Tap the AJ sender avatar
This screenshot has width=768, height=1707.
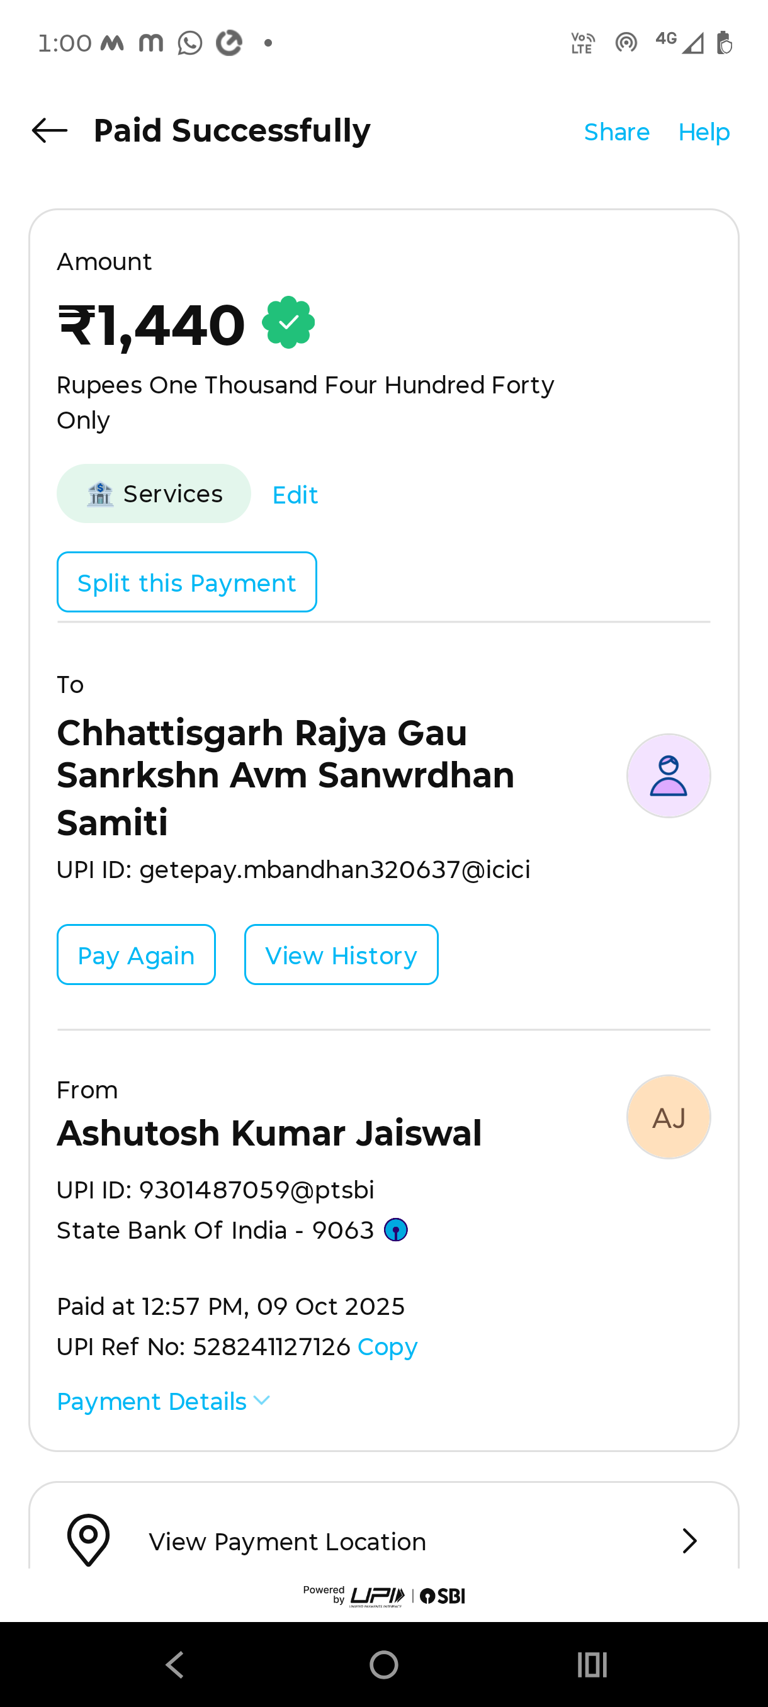click(668, 1117)
